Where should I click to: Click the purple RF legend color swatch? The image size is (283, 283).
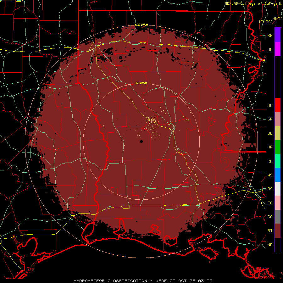278,35
